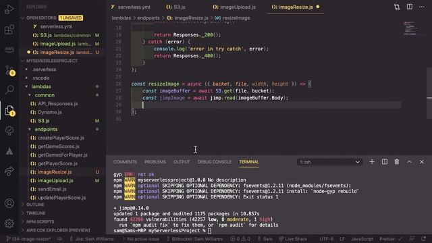
Task: Split the terminal panel
Action: 384,162
